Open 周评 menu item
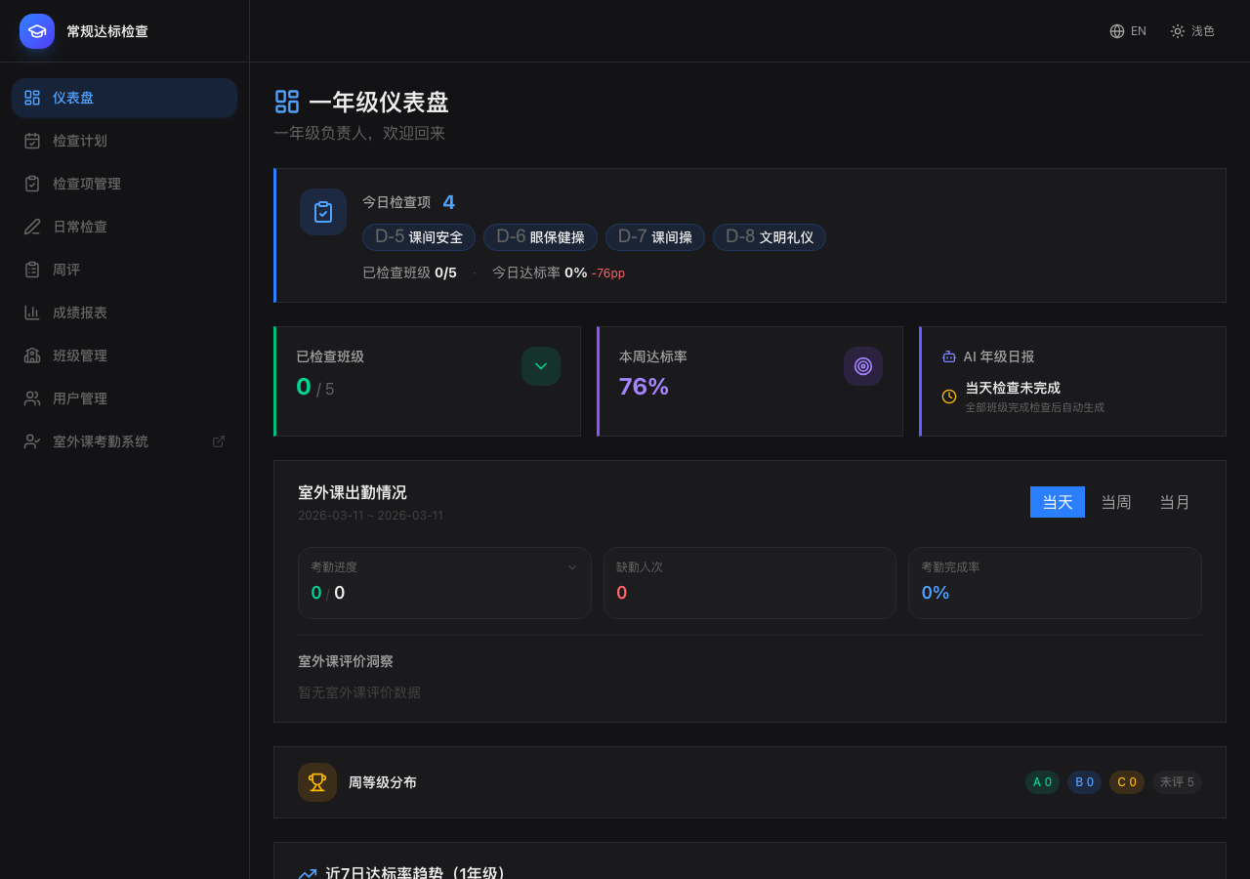 (x=125, y=270)
